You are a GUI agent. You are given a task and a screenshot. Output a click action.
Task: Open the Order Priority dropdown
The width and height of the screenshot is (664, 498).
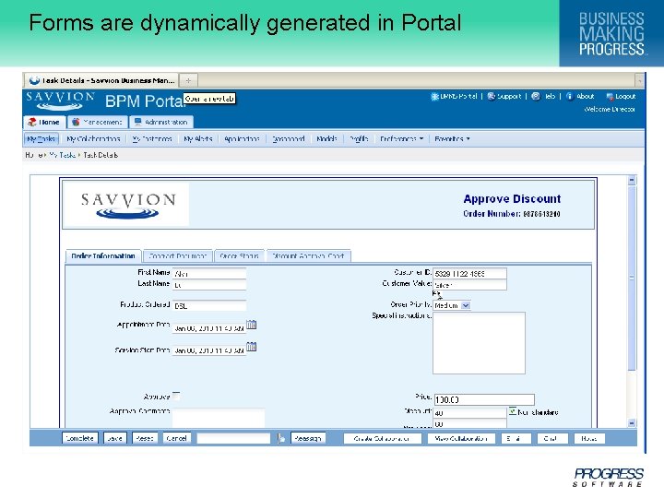point(466,305)
